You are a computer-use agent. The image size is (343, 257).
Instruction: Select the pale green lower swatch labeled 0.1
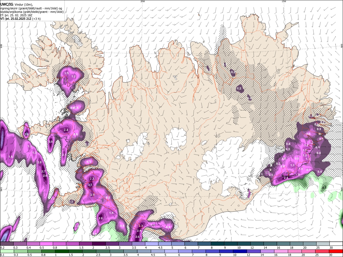point(7,251)
